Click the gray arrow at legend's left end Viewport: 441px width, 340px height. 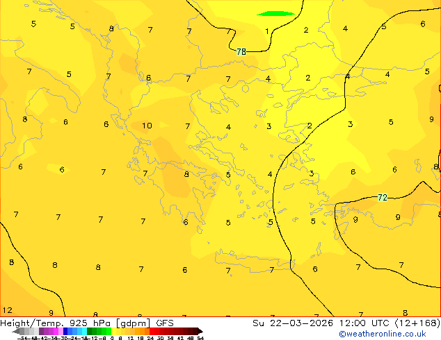click(x=16, y=332)
